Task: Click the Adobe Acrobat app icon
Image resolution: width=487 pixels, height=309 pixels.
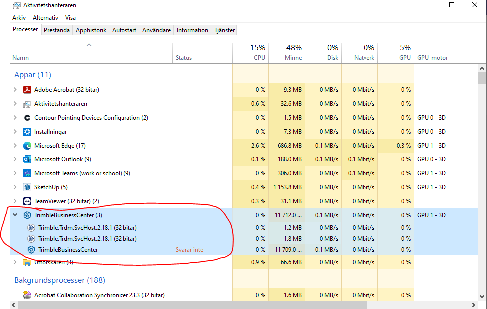Action: [x=27, y=90]
